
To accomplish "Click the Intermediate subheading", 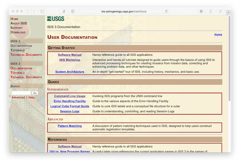I will click(x=58, y=89).
